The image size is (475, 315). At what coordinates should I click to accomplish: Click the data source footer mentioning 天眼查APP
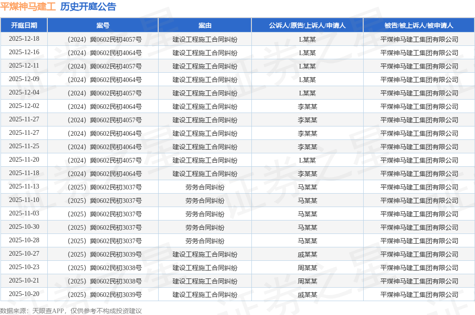click(71, 311)
